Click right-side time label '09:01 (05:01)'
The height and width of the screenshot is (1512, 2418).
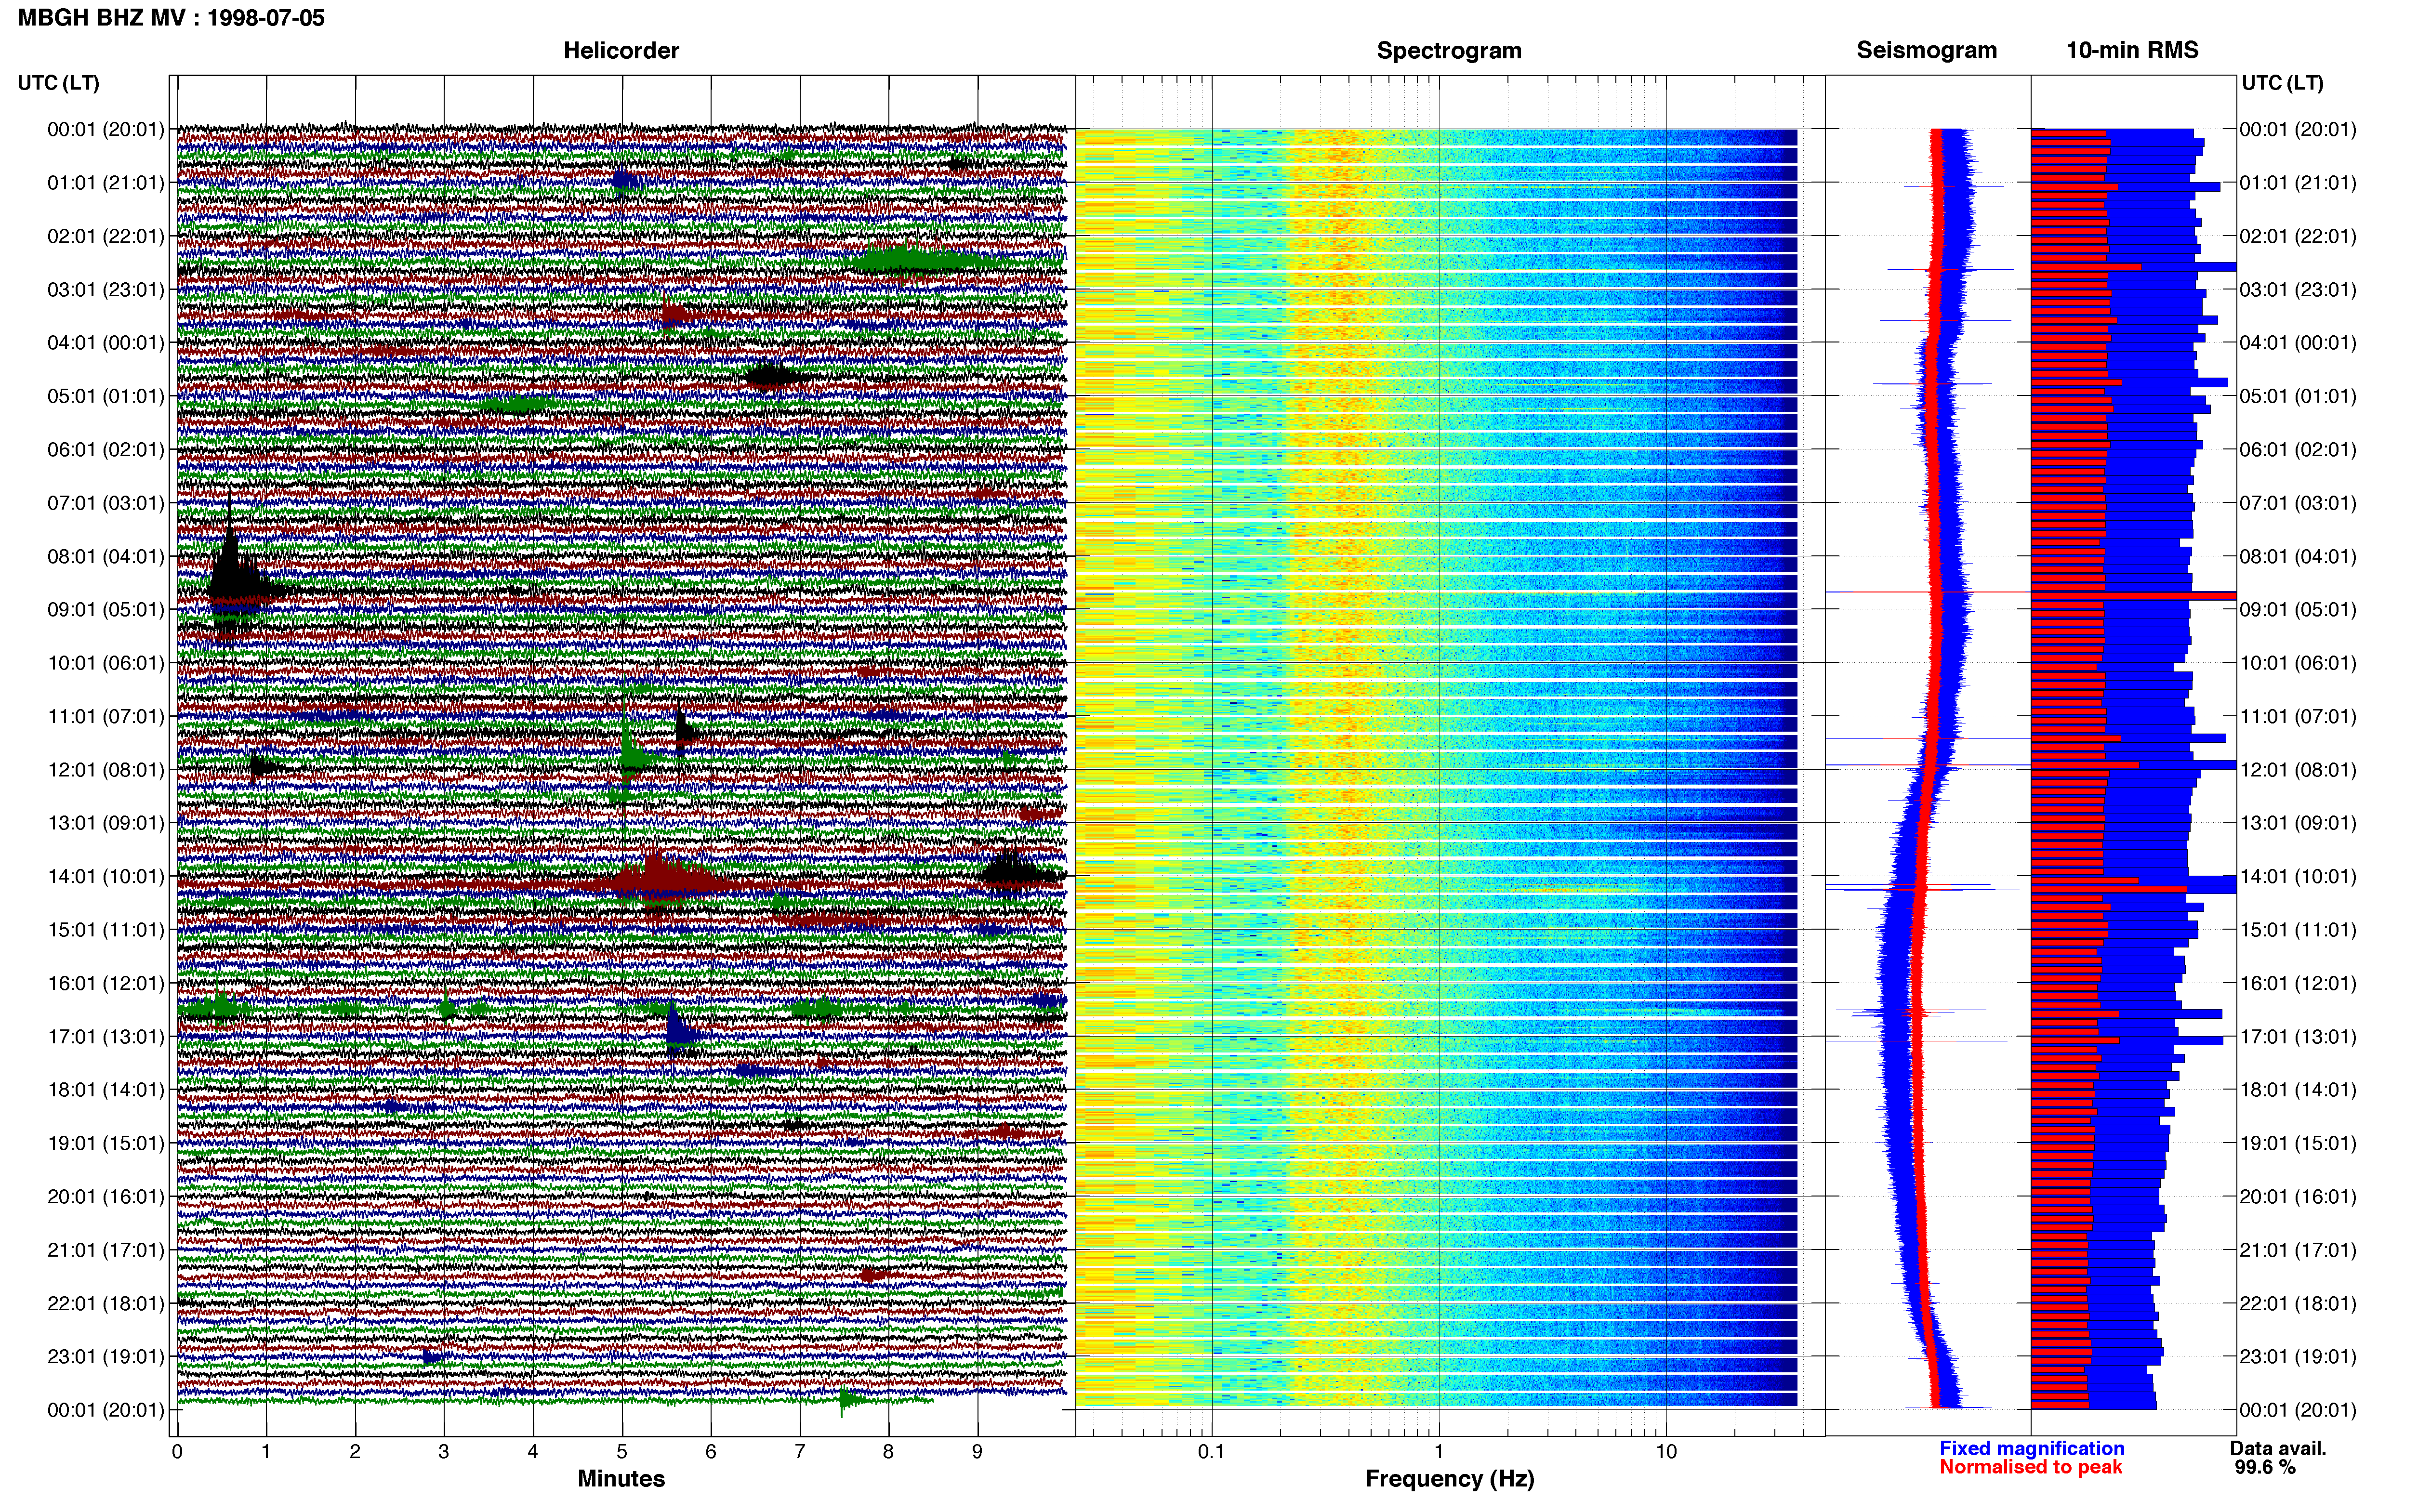2298,610
